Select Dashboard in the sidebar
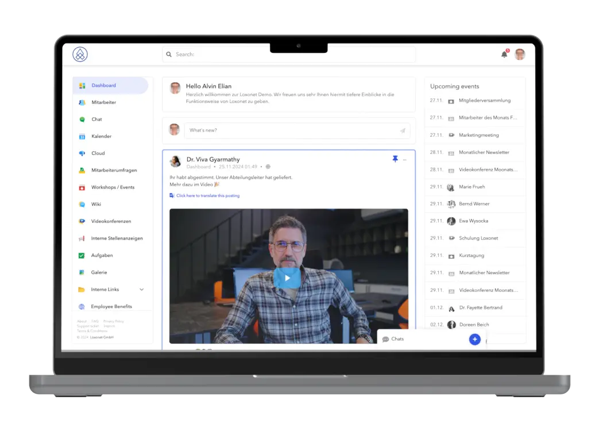Screen dimensions: 595x423 (x=104, y=86)
